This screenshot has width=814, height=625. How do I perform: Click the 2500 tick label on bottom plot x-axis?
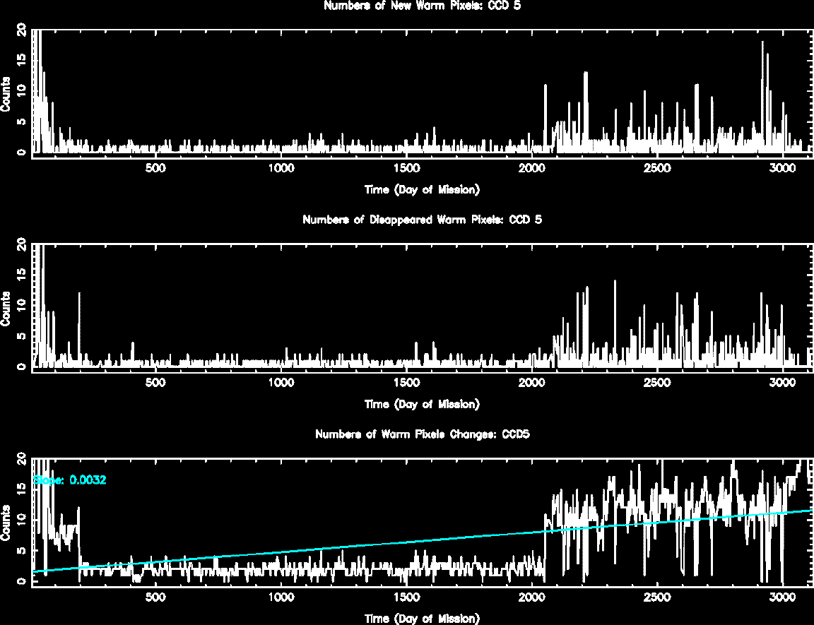(x=657, y=597)
